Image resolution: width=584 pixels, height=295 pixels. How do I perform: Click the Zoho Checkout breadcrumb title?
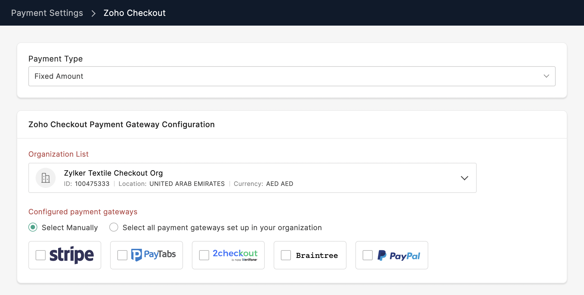135,13
